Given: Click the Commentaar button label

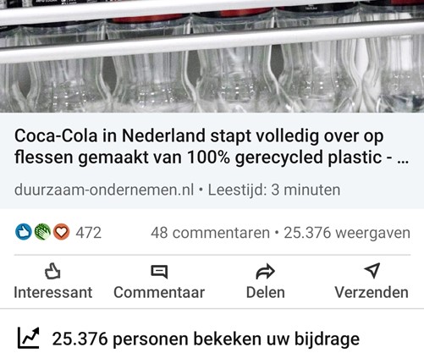Looking at the screenshot, I should coord(159,292).
